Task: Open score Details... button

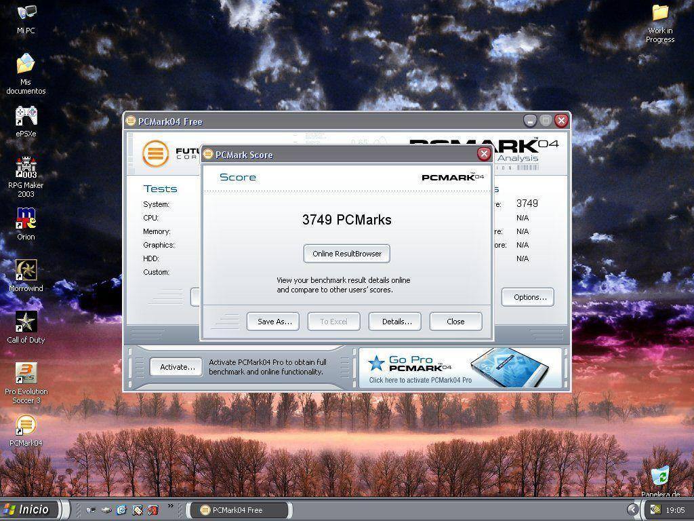Action: pyautogui.click(x=395, y=322)
